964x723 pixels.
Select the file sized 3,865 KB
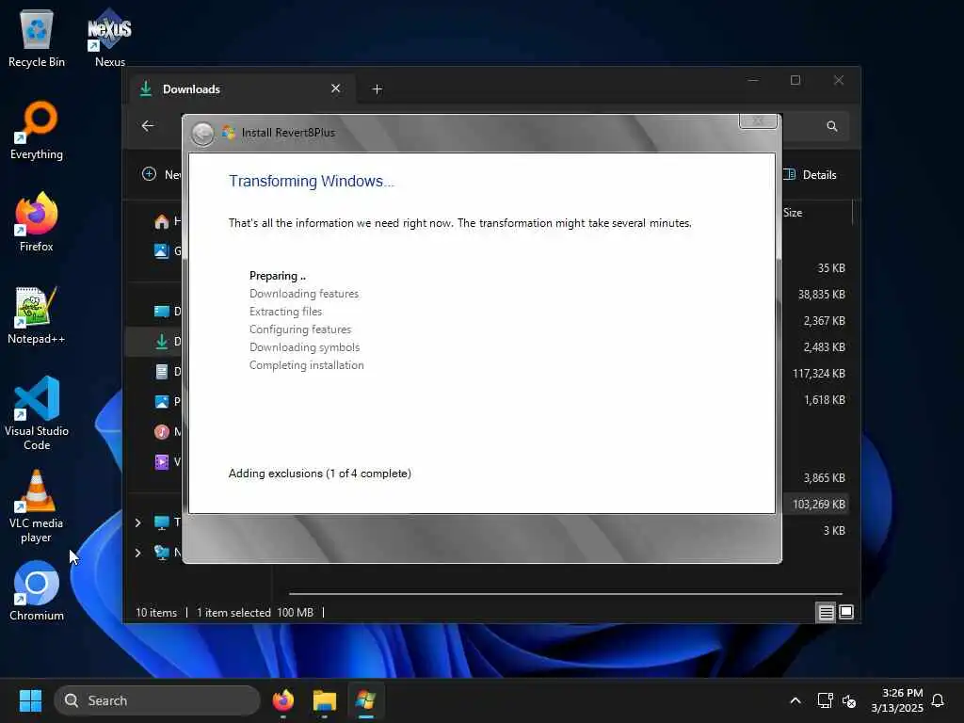[x=824, y=477]
